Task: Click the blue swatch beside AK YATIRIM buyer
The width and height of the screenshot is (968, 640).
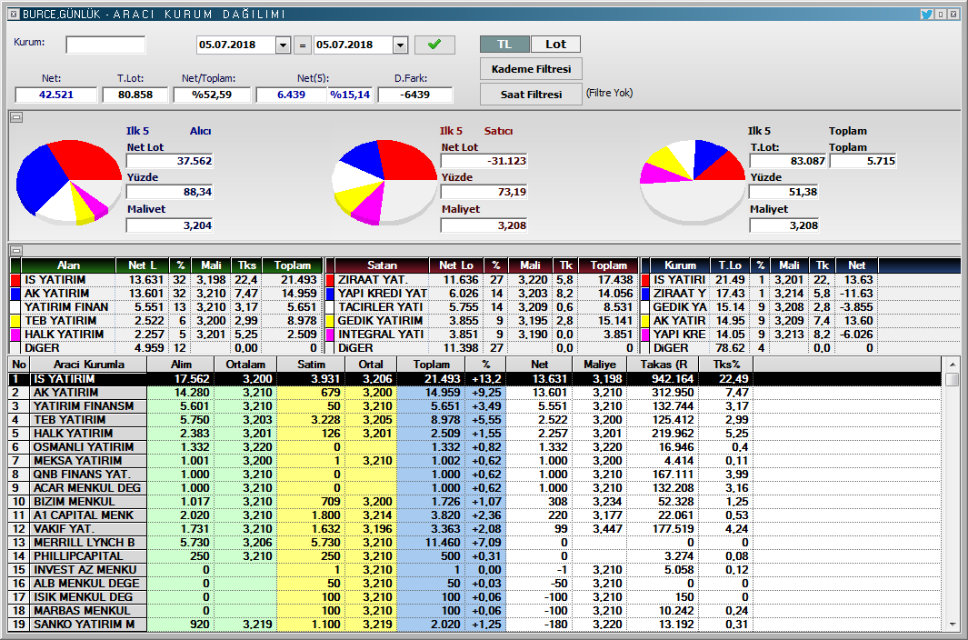Action: 16,294
